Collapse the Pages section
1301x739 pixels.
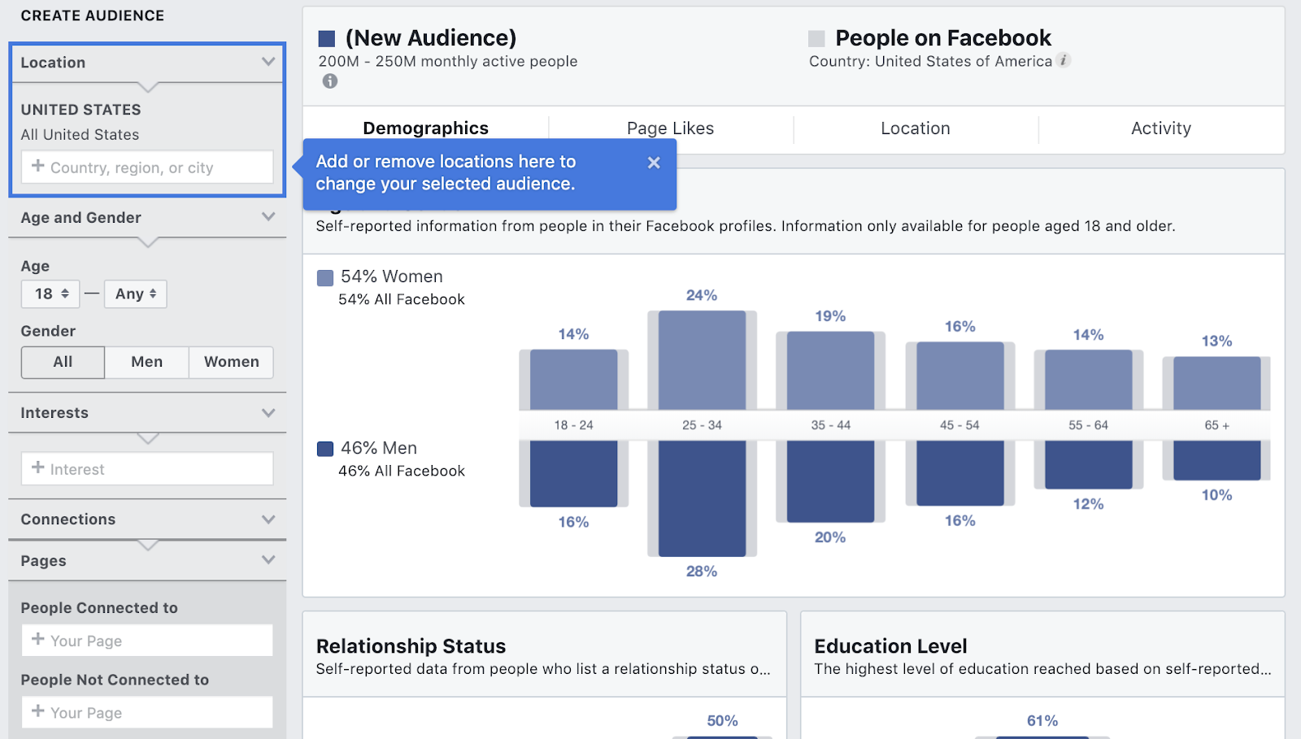coord(268,560)
